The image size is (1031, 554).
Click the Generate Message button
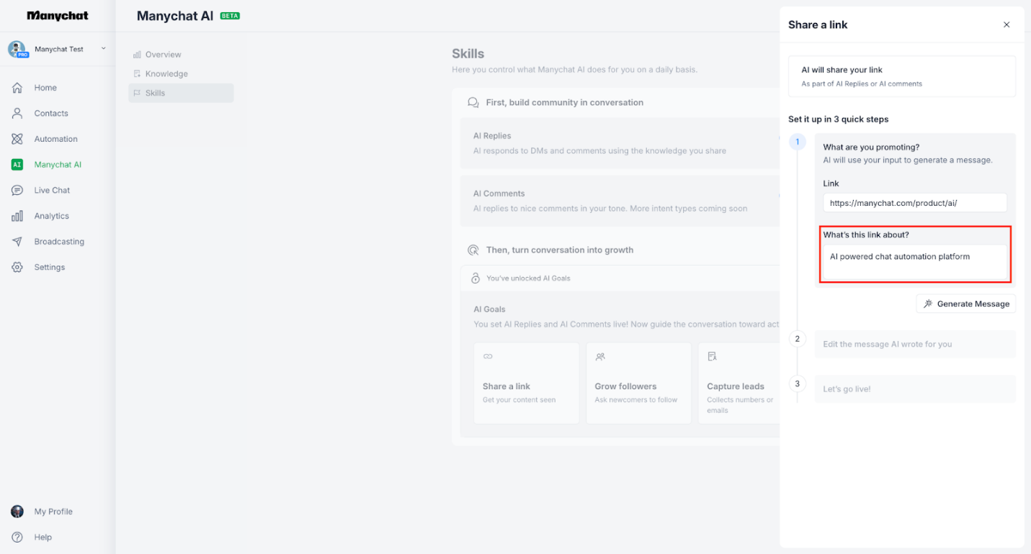click(x=965, y=303)
